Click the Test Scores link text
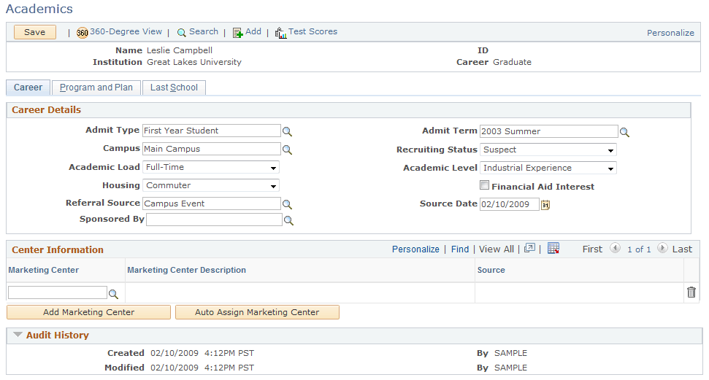Viewport: 709px width, 380px height. coord(313,31)
